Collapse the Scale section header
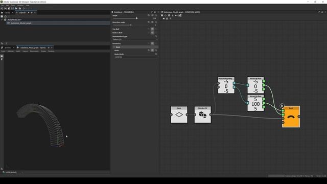 [135, 47]
